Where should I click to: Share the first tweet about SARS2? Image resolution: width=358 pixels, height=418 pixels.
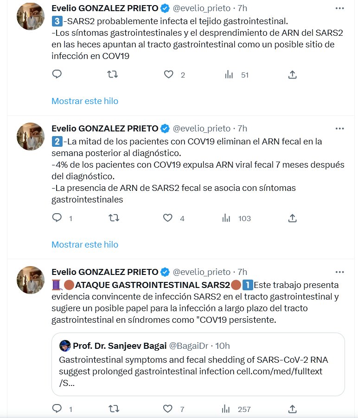(292, 74)
